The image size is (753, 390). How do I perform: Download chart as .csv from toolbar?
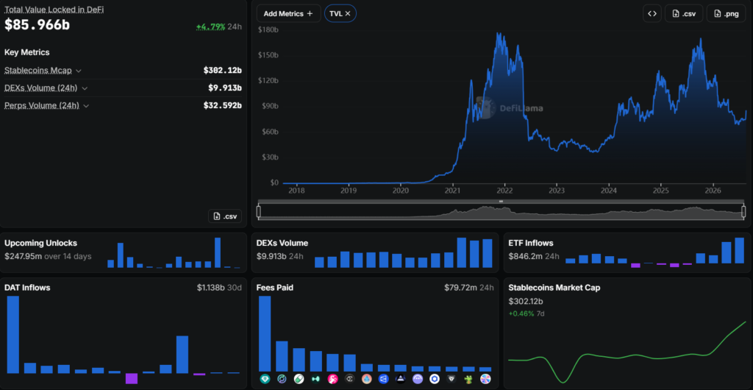pos(684,13)
